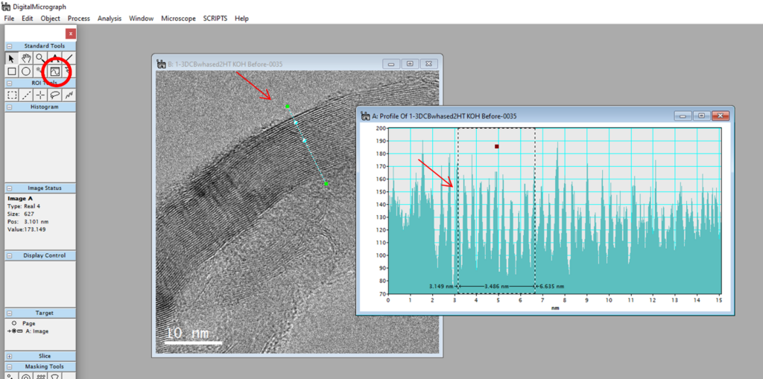763x379 pixels.
Task: Collapse the Histogram panel
Action: 9,106
